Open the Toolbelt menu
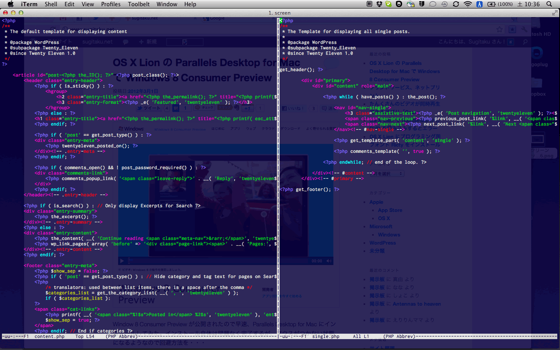The height and width of the screenshot is (350, 560). [x=139, y=4]
